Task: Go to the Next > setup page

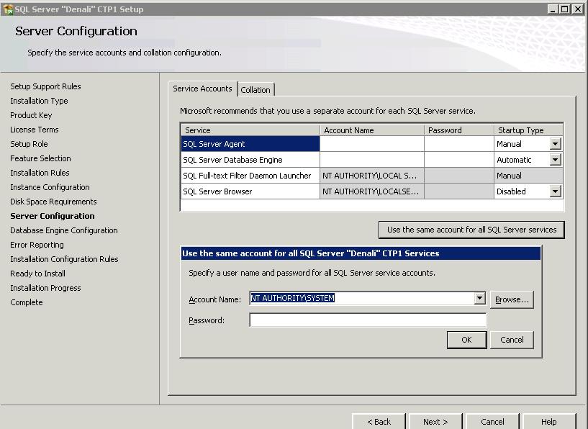Action: tap(435, 422)
